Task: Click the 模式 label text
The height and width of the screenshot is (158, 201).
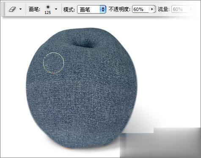Action: (x=69, y=10)
